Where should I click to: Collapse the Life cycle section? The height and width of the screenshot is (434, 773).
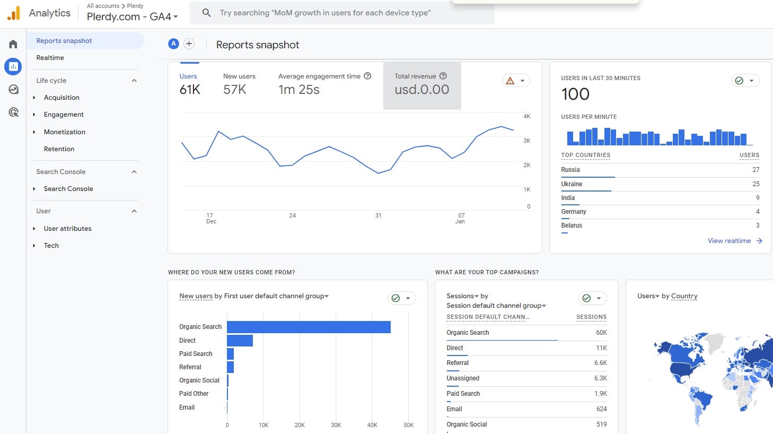tap(134, 81)
